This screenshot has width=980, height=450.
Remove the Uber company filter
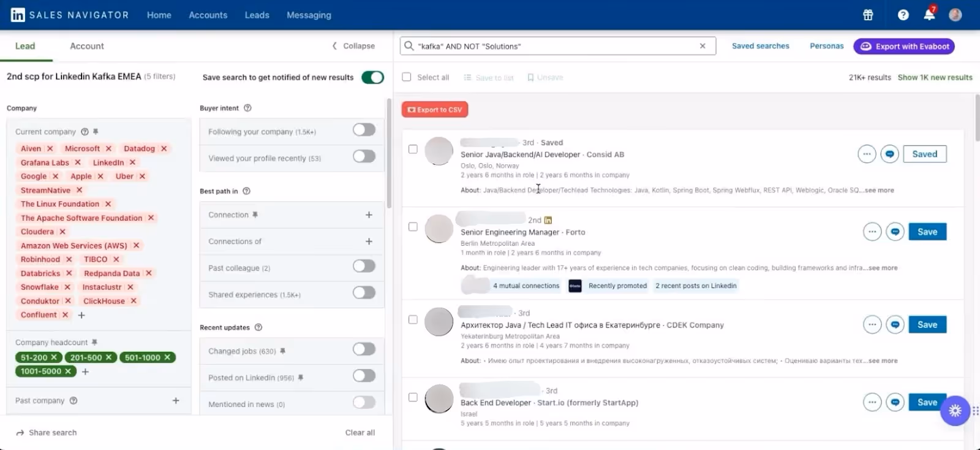tap(142, 176)
